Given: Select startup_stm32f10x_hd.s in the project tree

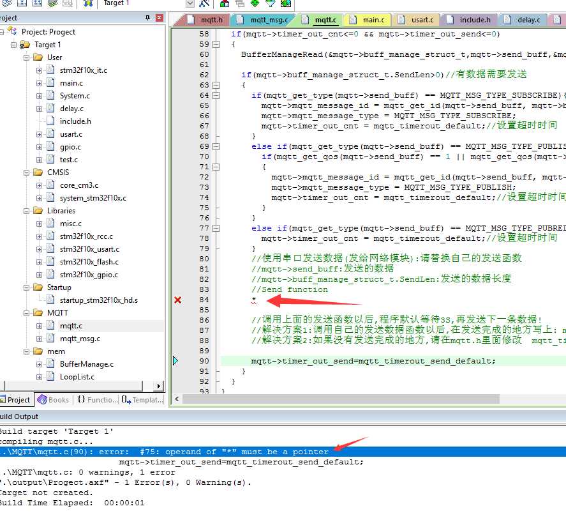Looking at the screenshot, I should click(x=98, y=300).
